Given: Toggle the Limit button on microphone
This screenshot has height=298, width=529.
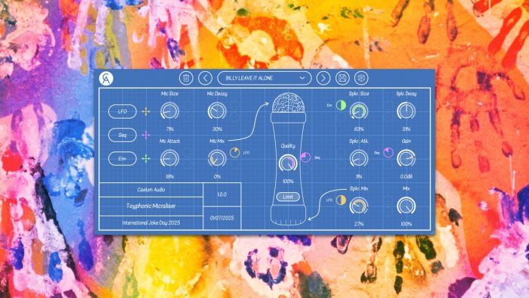Looking at the screenshot, I should click(x=288, y=197).
